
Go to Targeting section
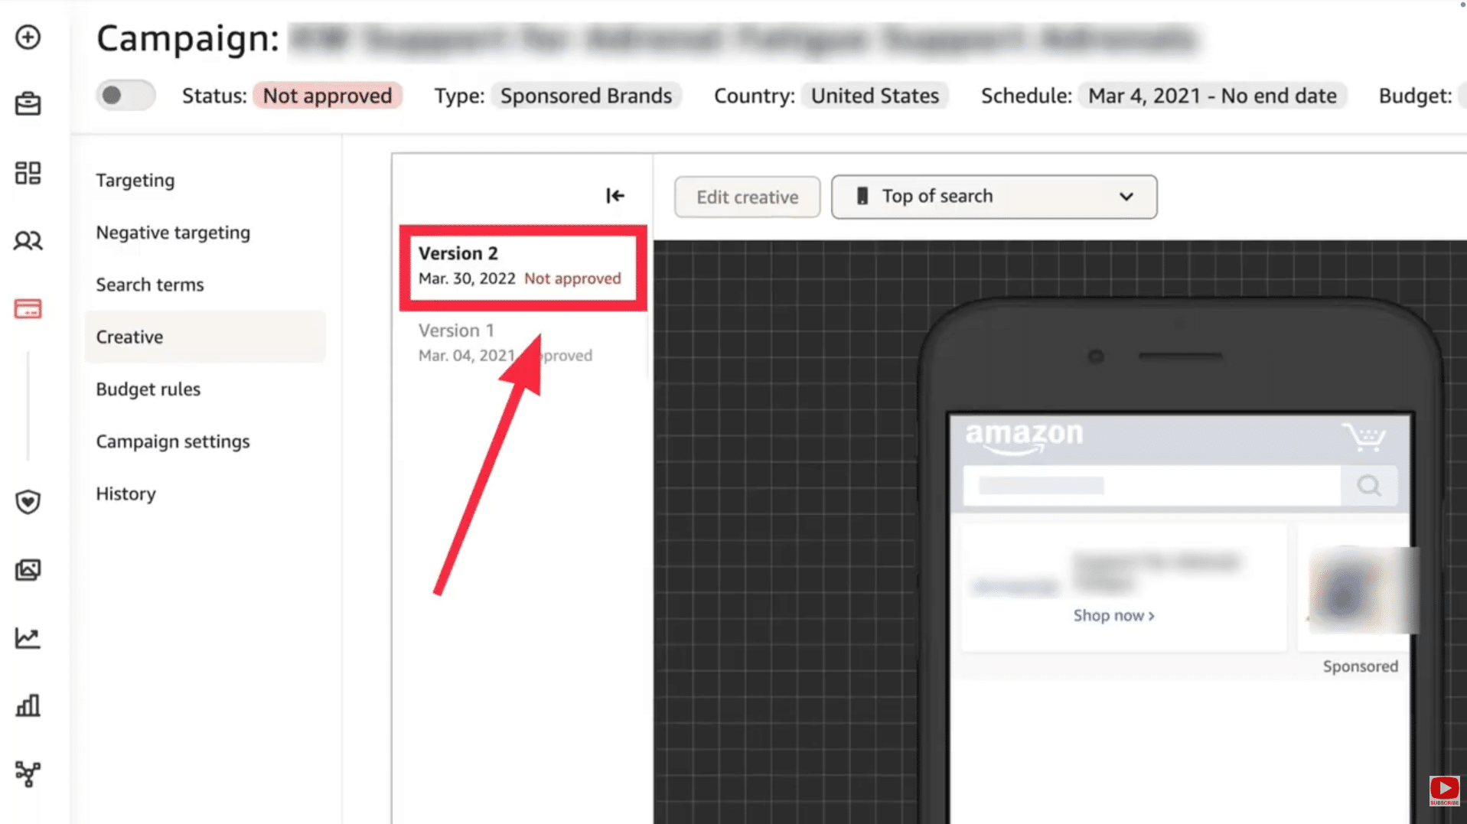click(x=135, y=180)
